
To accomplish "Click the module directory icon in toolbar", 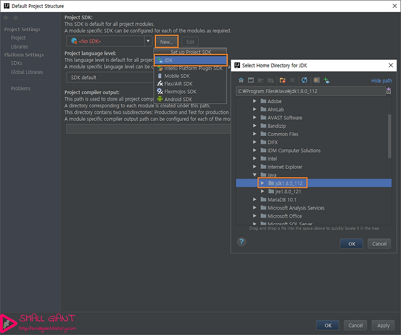I will (x=270, y=80).
